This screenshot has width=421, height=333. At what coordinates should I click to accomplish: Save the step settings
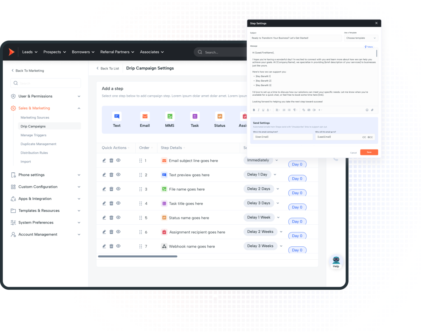click(369, 152)
